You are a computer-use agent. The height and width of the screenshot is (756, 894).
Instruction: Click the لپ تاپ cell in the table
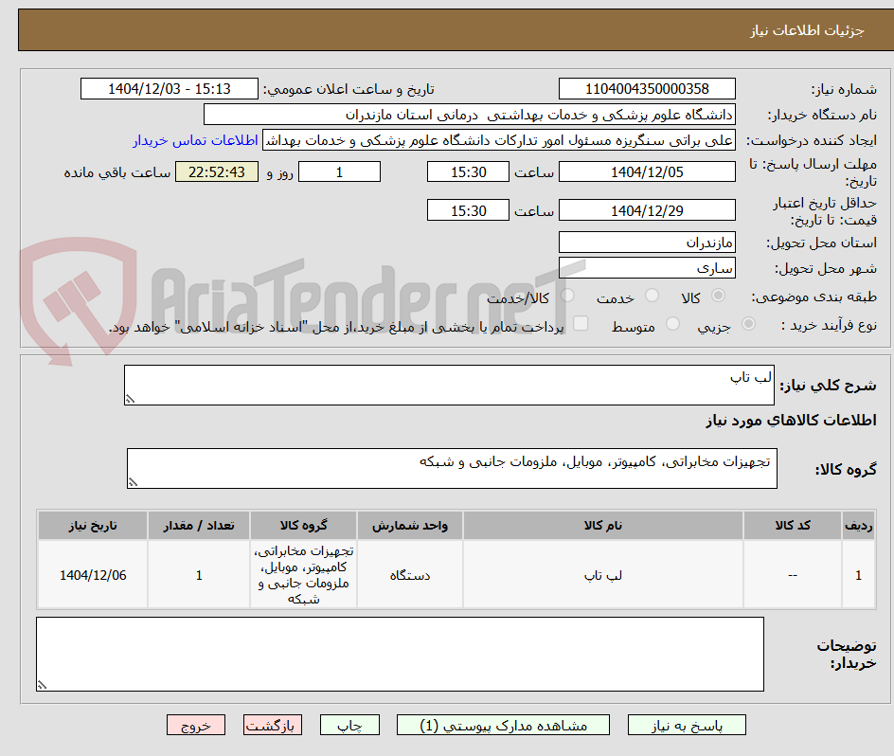pos(603,575)
